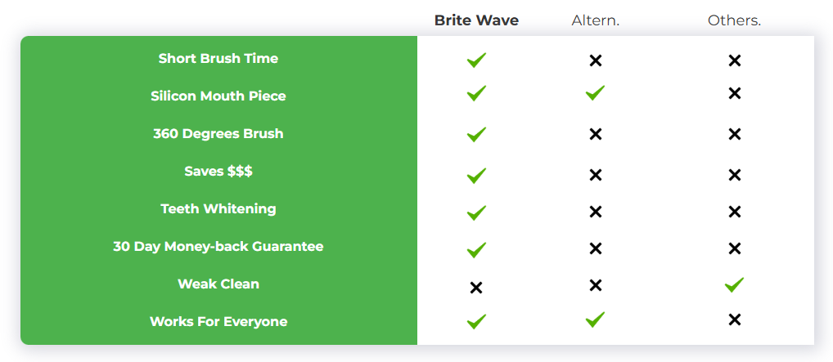833x362 pixels.
Task: Click Brite Wave checkmark for Teeth Whitening
Action: tap(476, 212)
